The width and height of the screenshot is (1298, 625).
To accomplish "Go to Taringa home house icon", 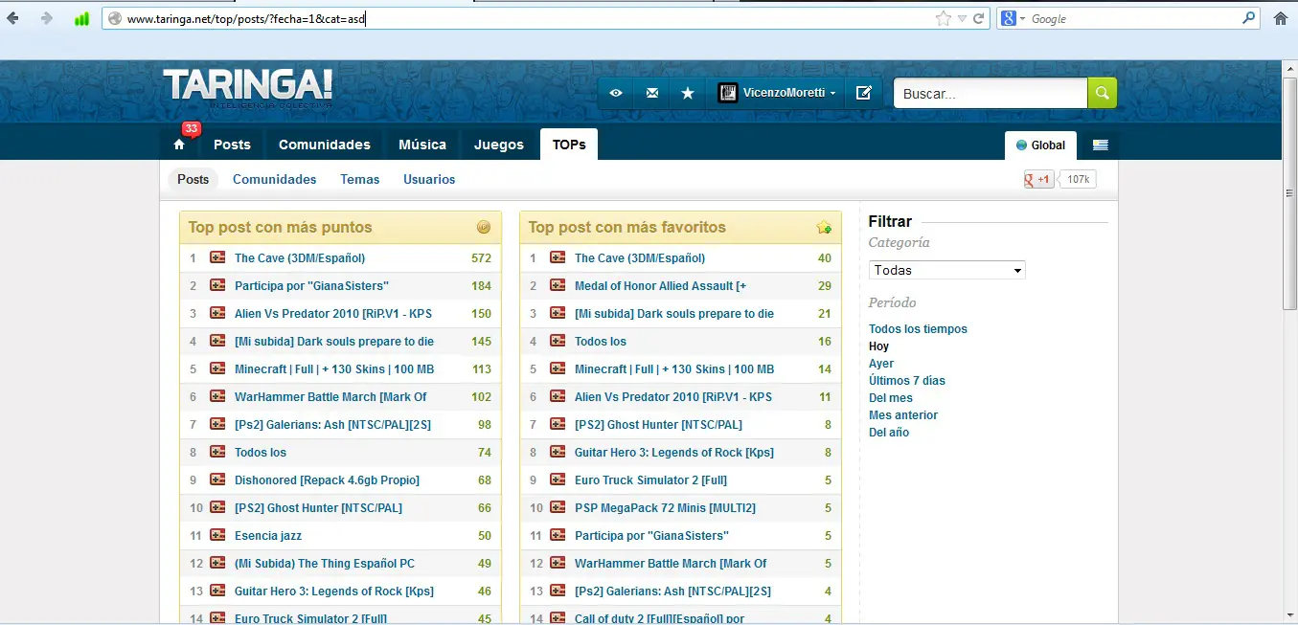I will (x=178, y=145).
